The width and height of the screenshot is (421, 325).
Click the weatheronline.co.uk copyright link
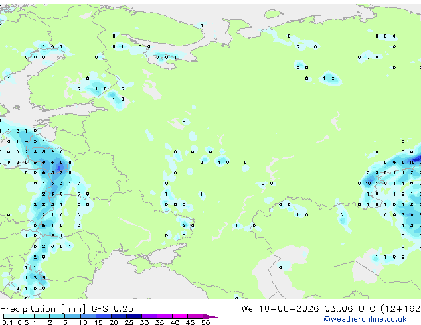(365, 319)
